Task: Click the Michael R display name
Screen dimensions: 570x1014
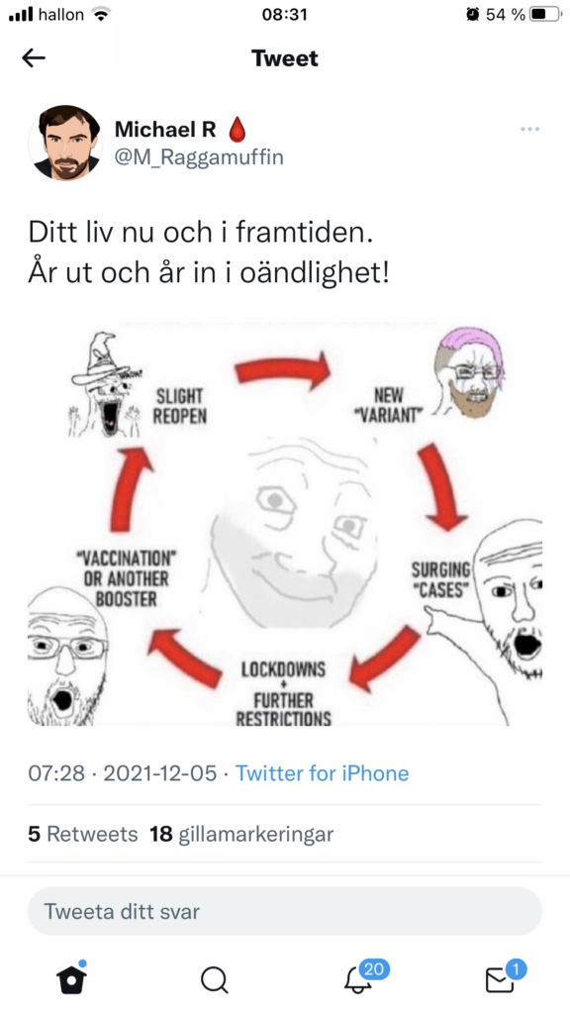Action: [165, 130]
